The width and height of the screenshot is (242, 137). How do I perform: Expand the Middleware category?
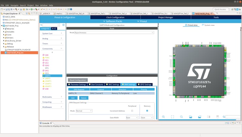pos(52,107)
